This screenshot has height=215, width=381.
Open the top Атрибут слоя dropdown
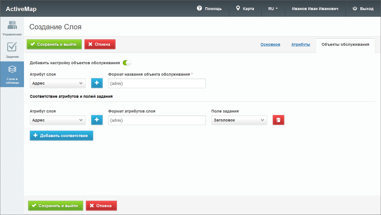(57, 83)
